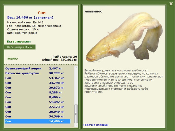
Task: Click the scrollbar up arrow in fish list
Action: (76, 68)
